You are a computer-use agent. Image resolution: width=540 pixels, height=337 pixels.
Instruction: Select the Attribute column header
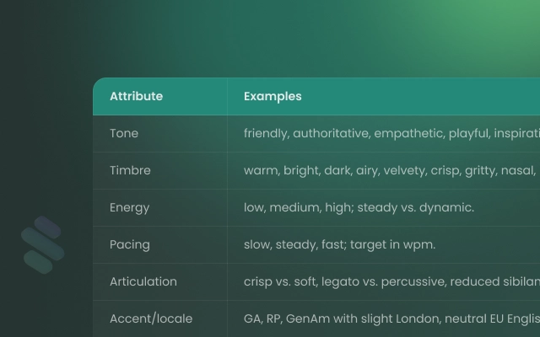137,96
